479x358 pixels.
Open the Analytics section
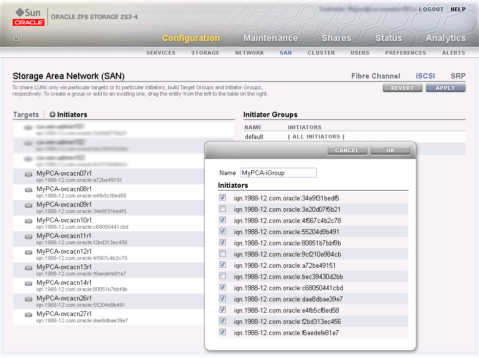tap(445, 38)
